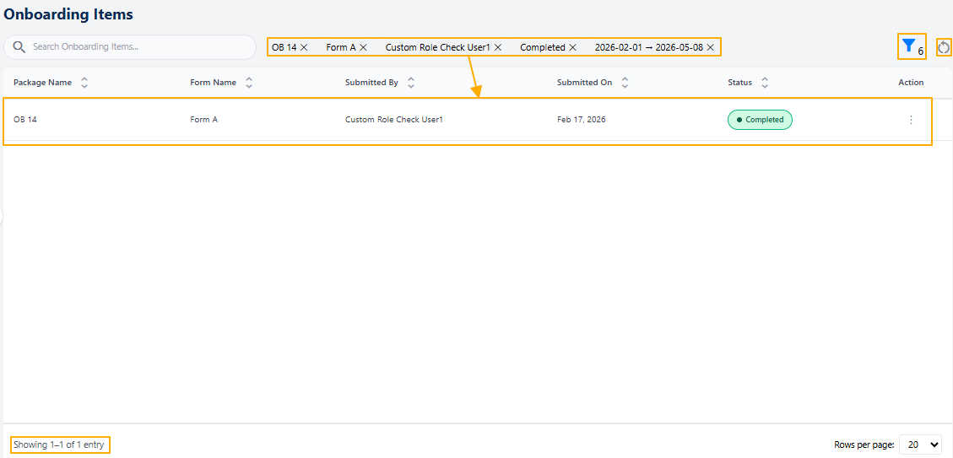Image resolution: width=953 pixels, height=458 pixels.
Task: Click the Status column header label
Action: (739, 83)
